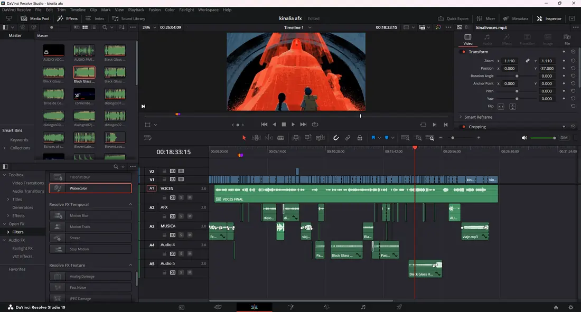The width and height of the screenshot is (581, 312).
Task: Activate Dynamic Trim Mode tool
Action: (x=269, y=138)
